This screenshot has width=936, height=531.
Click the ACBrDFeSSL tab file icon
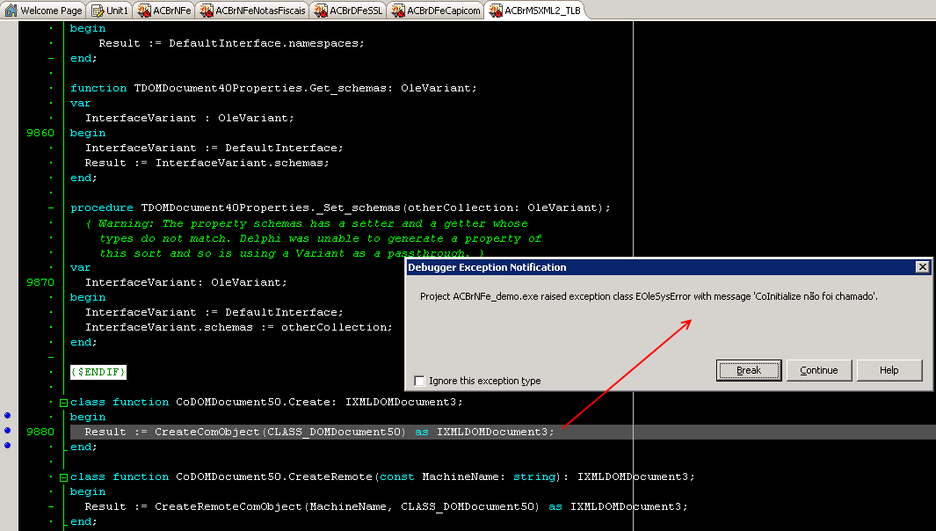[321, 11]
